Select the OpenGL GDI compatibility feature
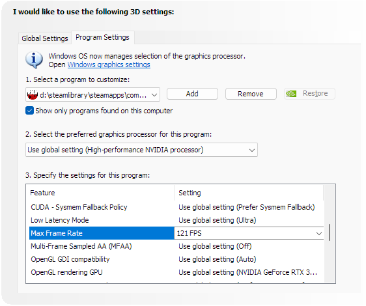Image resolution: width=366 pixels, height=306 pixels. tap(70, 259)
